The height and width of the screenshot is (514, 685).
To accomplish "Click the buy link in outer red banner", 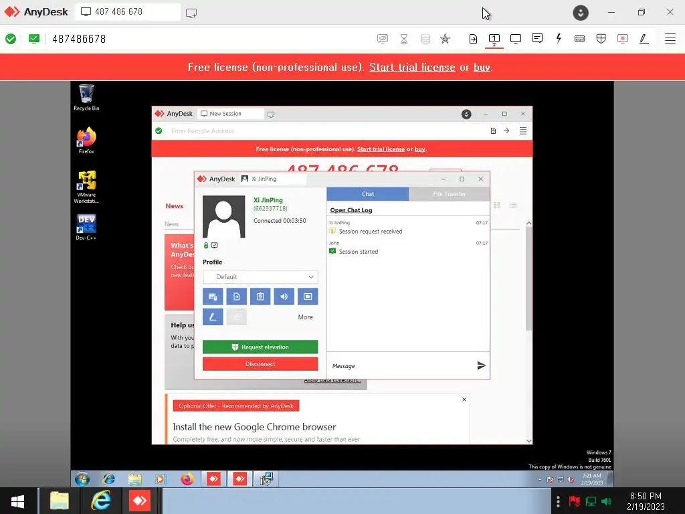I will 482,68.
